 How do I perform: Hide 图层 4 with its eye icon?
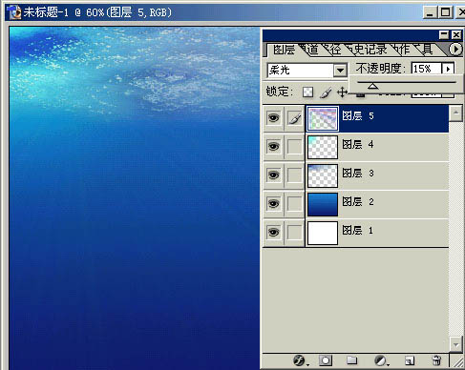(273, 147)
